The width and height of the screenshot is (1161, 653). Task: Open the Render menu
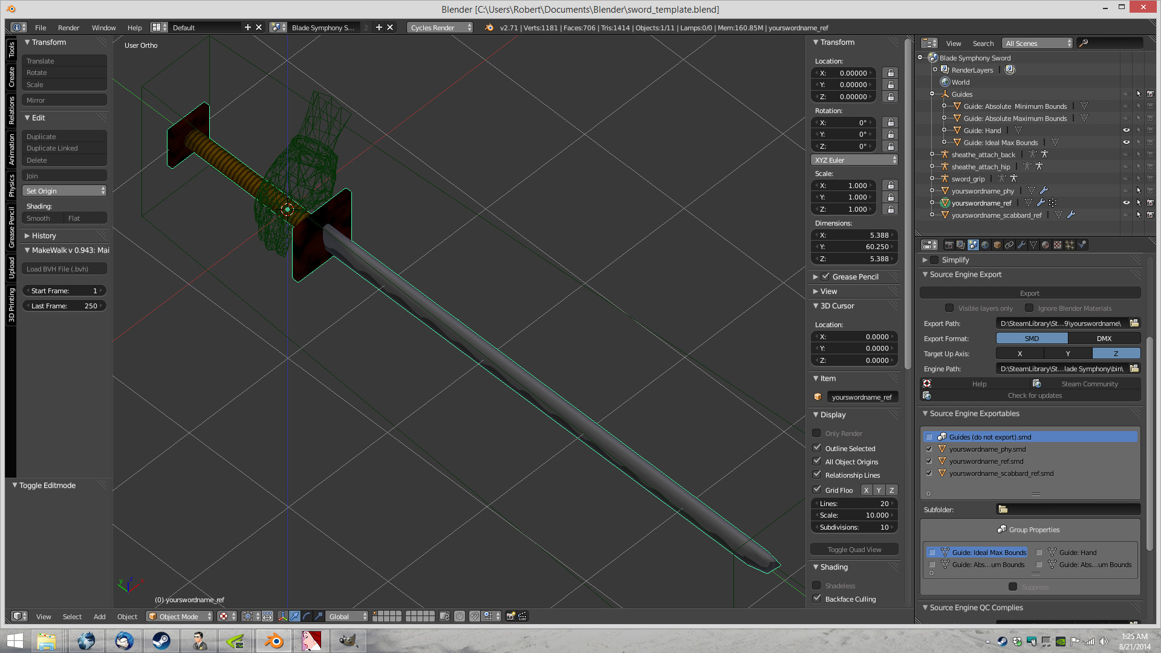click(68, 28)
